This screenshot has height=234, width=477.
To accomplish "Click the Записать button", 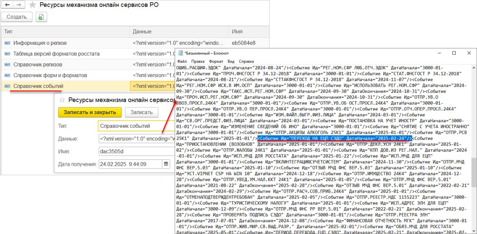I will (x=142, y=112).
